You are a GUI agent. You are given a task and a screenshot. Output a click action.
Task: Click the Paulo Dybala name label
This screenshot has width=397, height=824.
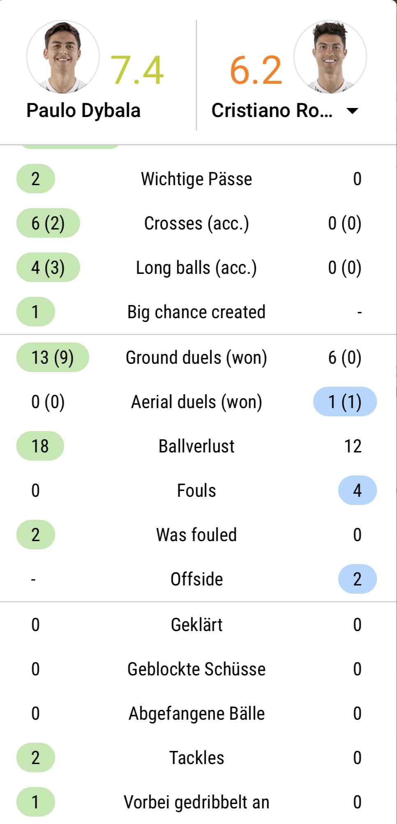point(83,110)
